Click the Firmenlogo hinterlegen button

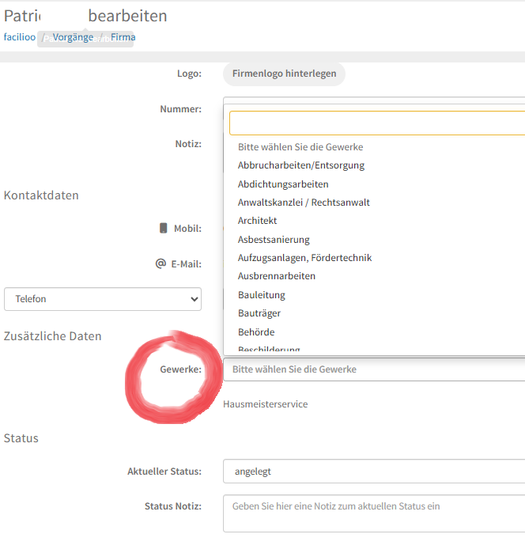point(284,74)
